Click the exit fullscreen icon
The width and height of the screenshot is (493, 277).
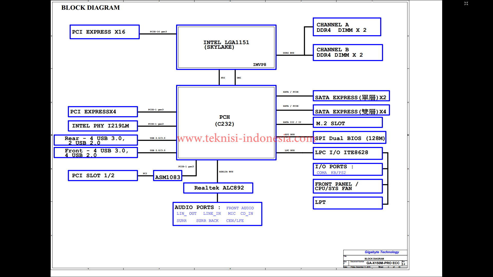tap(466, 3)
